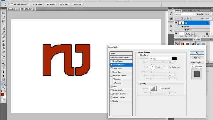Open the Paragraph panel icon
This screenshot has height=120, width=213.
(171, 31)
